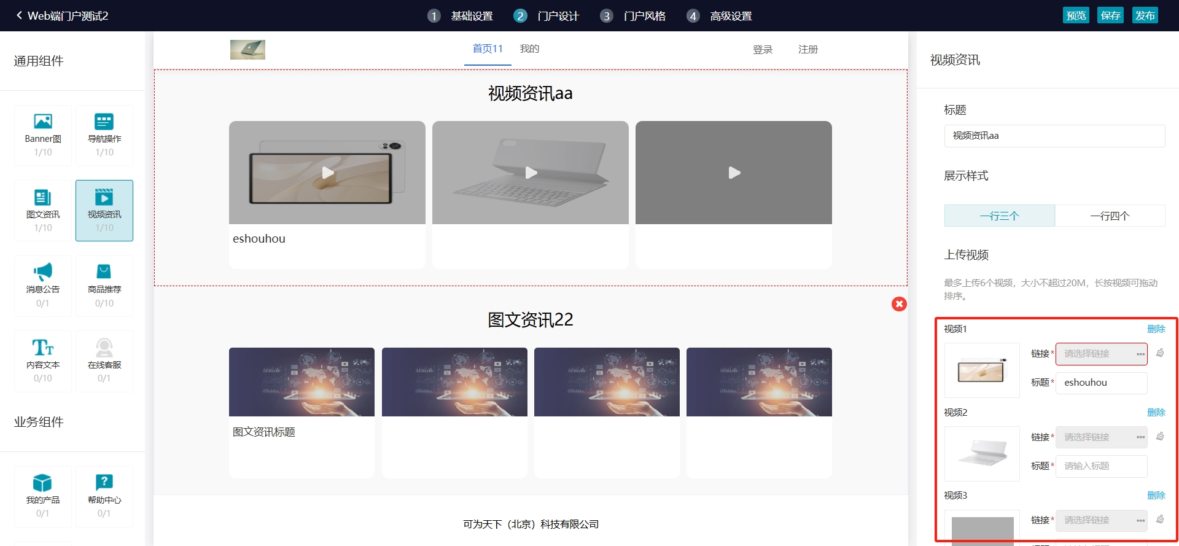Clear the link of 视频2 with the broom icon
Screen dimensions: 1179x546
tap(1160, 437)
